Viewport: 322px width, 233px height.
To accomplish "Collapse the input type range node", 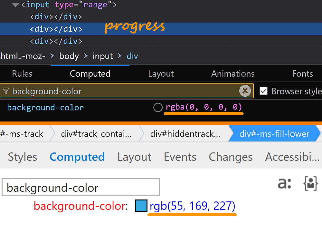I will [x=15, y=5].
